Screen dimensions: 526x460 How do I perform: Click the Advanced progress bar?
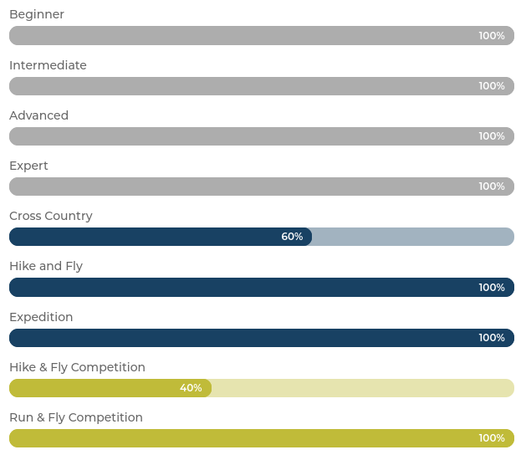click(261, 136)
